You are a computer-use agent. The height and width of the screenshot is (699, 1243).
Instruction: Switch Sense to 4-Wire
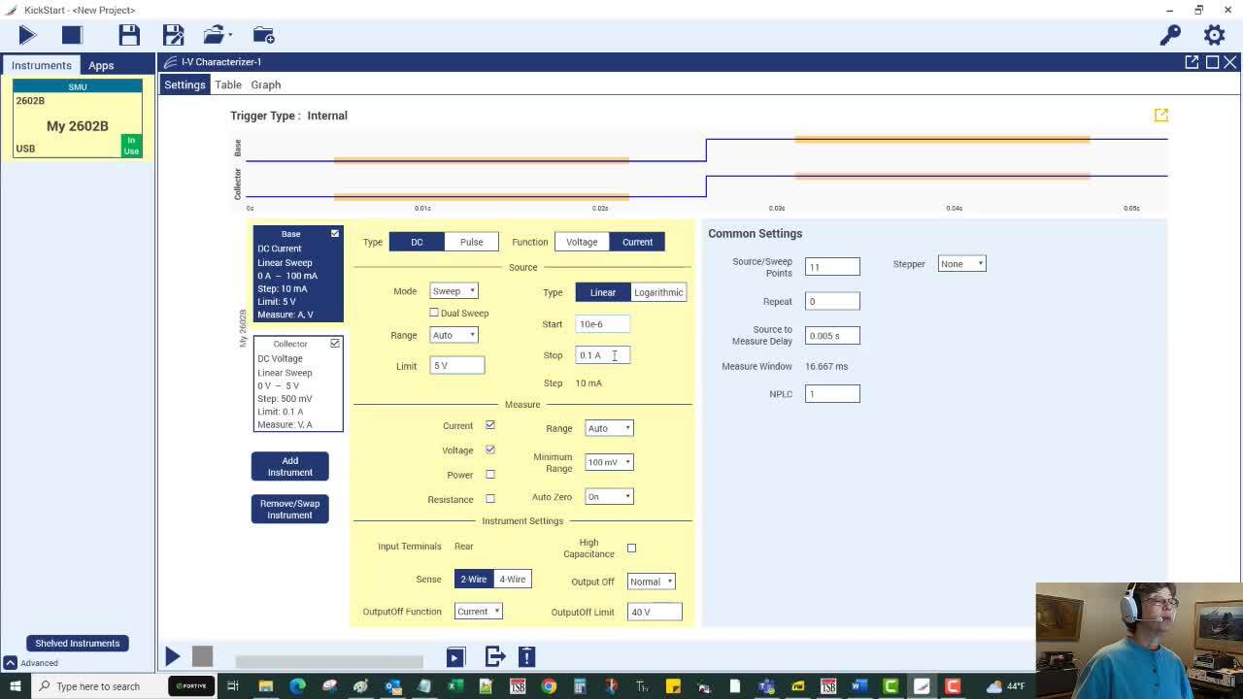point(511,579)
